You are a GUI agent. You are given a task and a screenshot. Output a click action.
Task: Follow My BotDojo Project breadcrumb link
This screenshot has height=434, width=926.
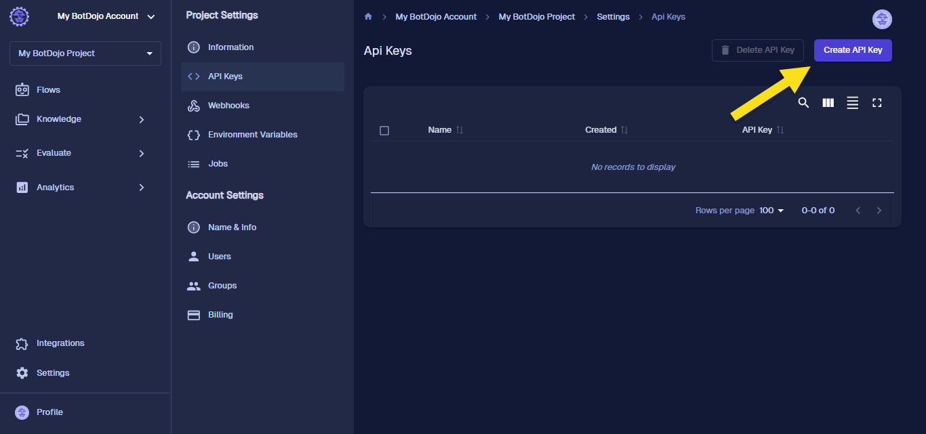click(537, 17)
